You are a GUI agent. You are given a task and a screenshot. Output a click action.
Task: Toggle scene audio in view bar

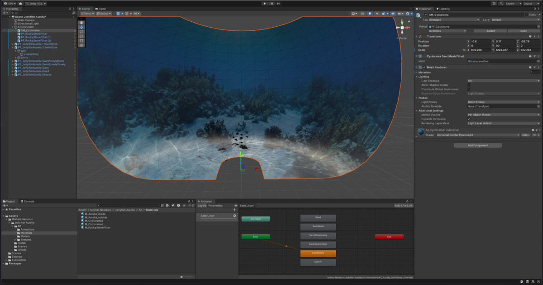pyautogui.click(x=376, y=14)
